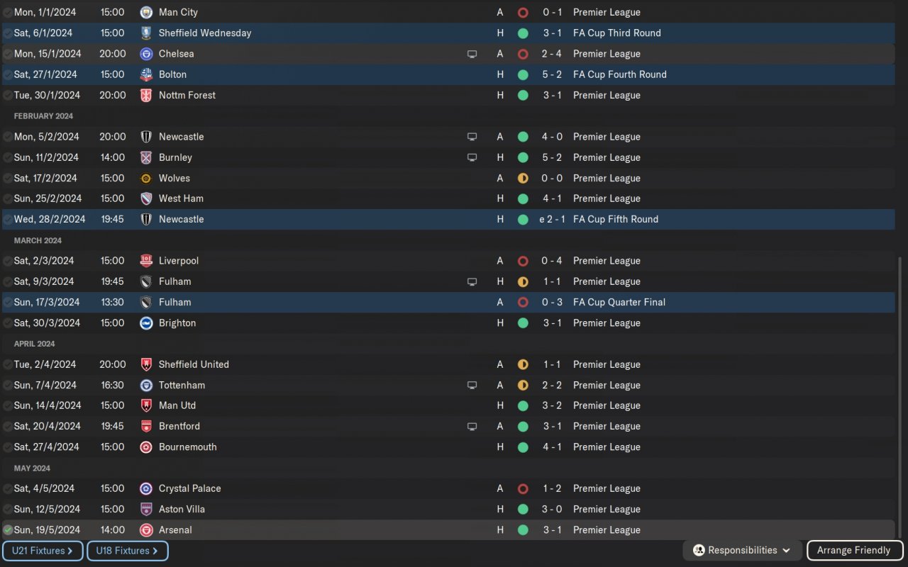Click the Liverpool club crest icon
Image resolution: width=908 pixels, height=567 pixels.
[146, 261]
